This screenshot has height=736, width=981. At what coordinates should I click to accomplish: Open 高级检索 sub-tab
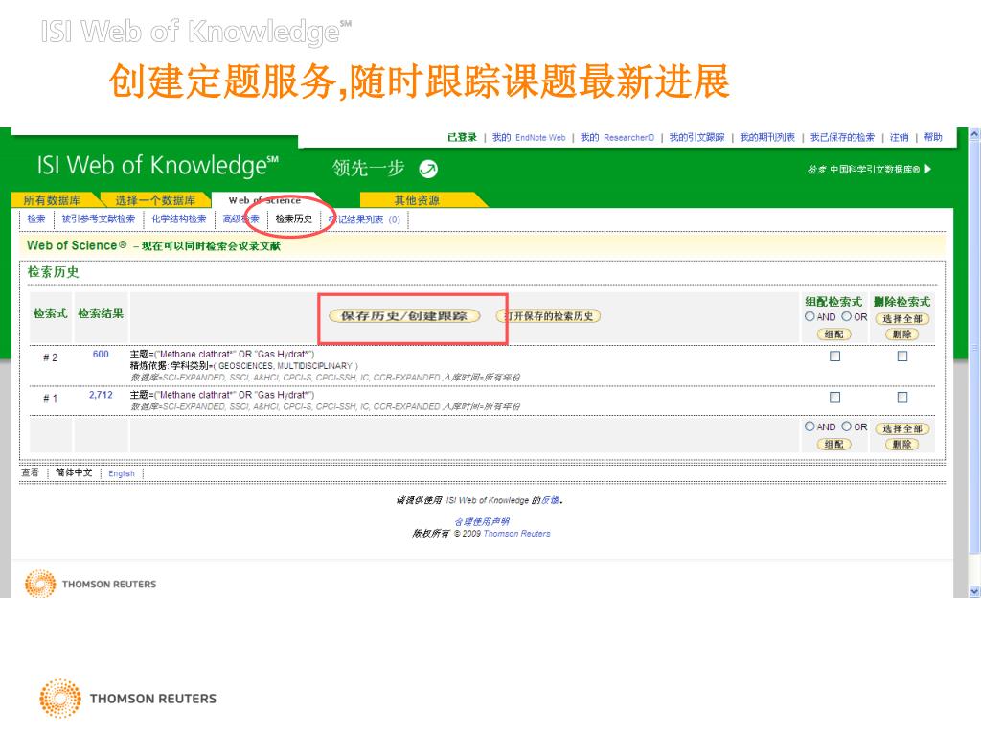coord(240,219)
